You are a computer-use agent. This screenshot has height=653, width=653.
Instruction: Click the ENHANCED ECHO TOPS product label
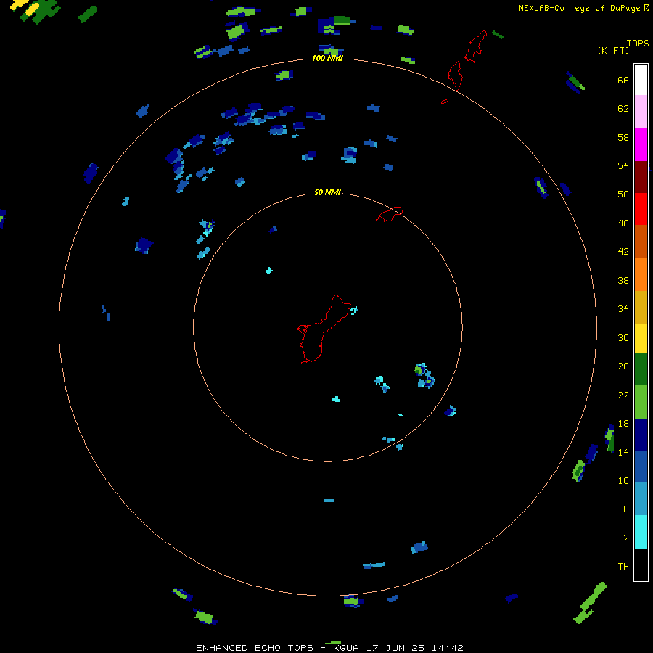tap(255, 648)
